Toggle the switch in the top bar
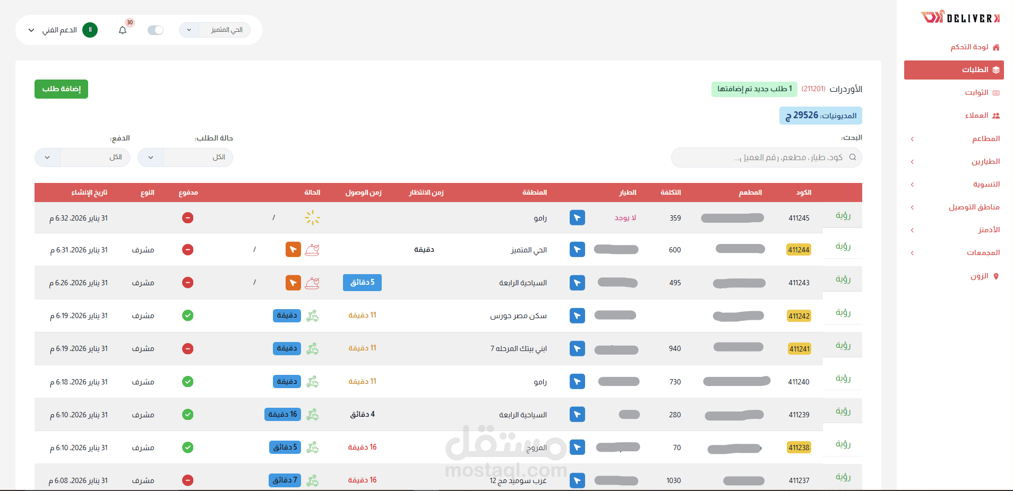This screenshot has height=491, width=1013. (156, 30)
